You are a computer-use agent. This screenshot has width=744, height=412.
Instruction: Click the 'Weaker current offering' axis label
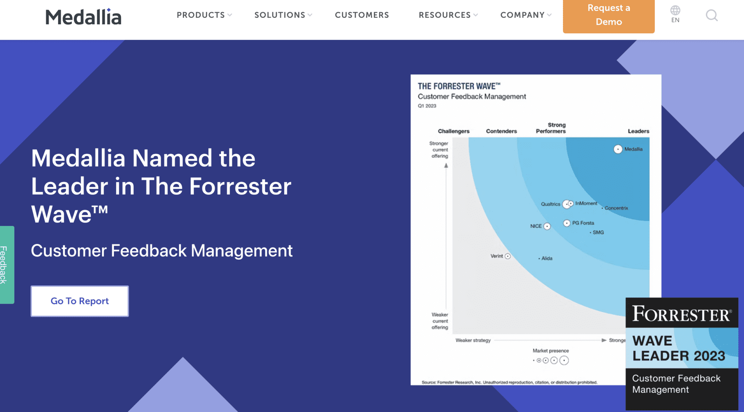click(x=440, y=321)
